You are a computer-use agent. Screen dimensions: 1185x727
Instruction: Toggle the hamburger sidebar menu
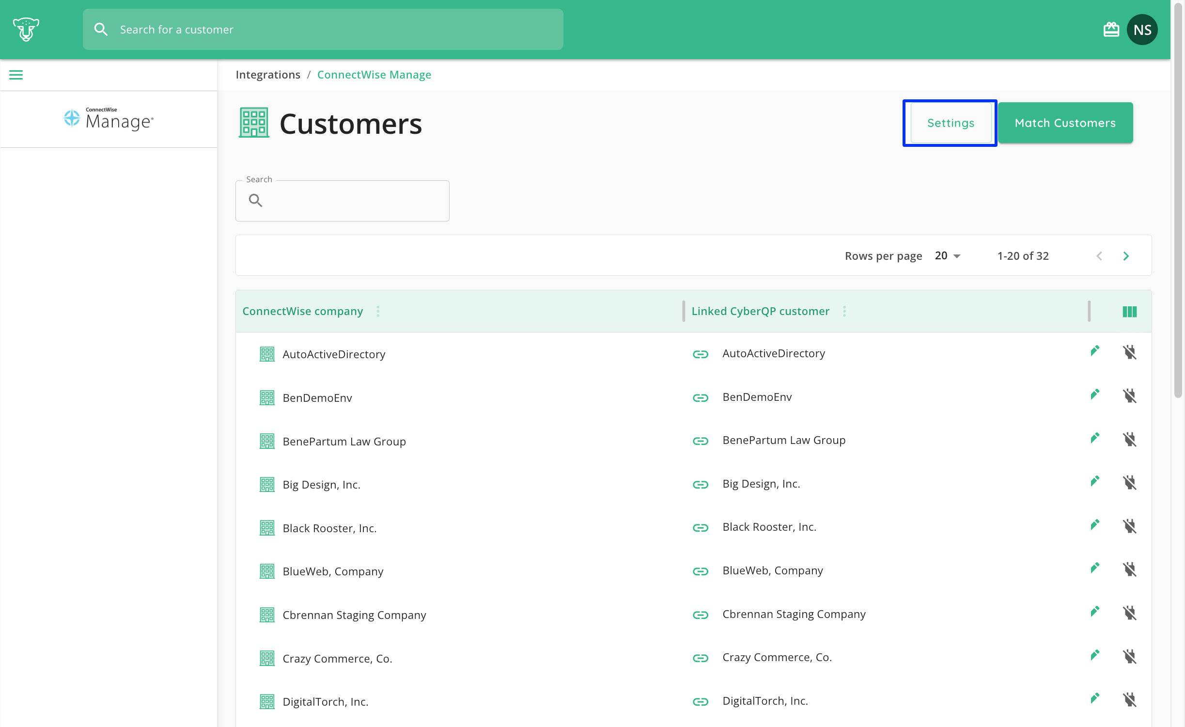click(x=16, y=75)
